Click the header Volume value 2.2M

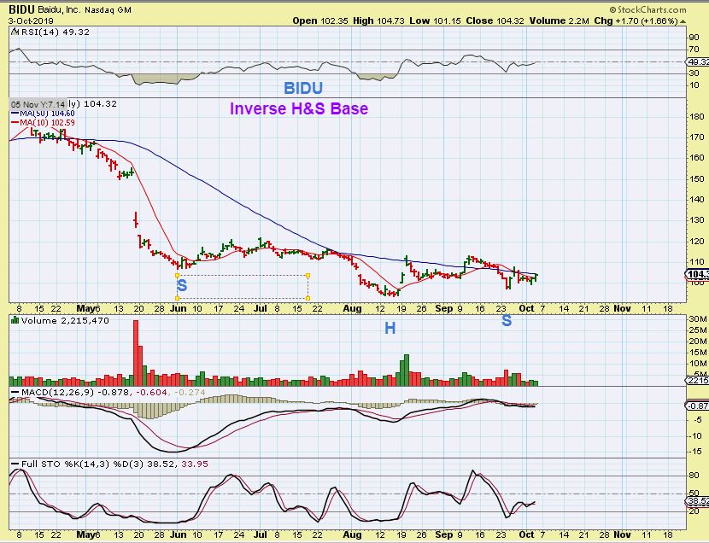coord(580,20)
